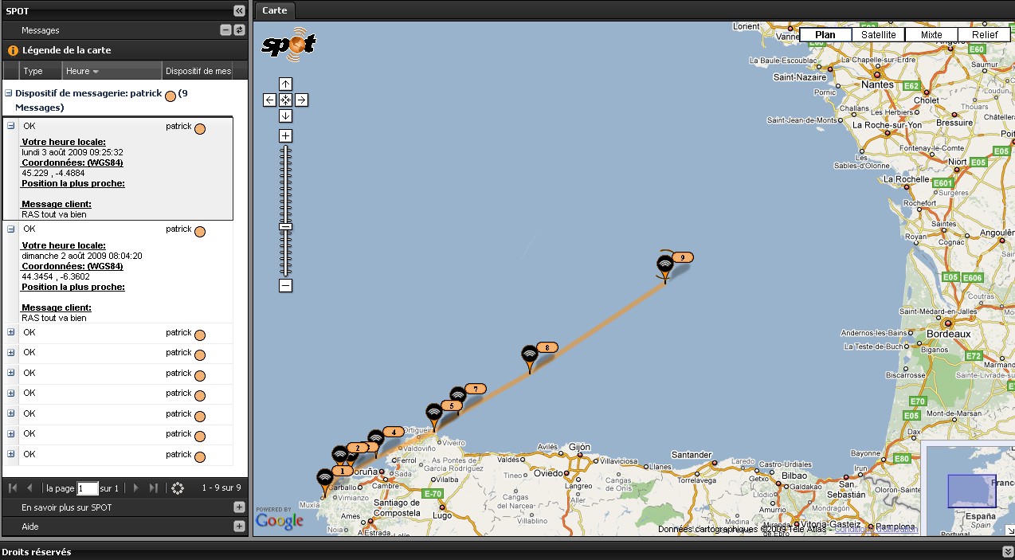Screen dimensions: 1015x560
Task: Sort by the Heure column
Action: tap(112, 71)
